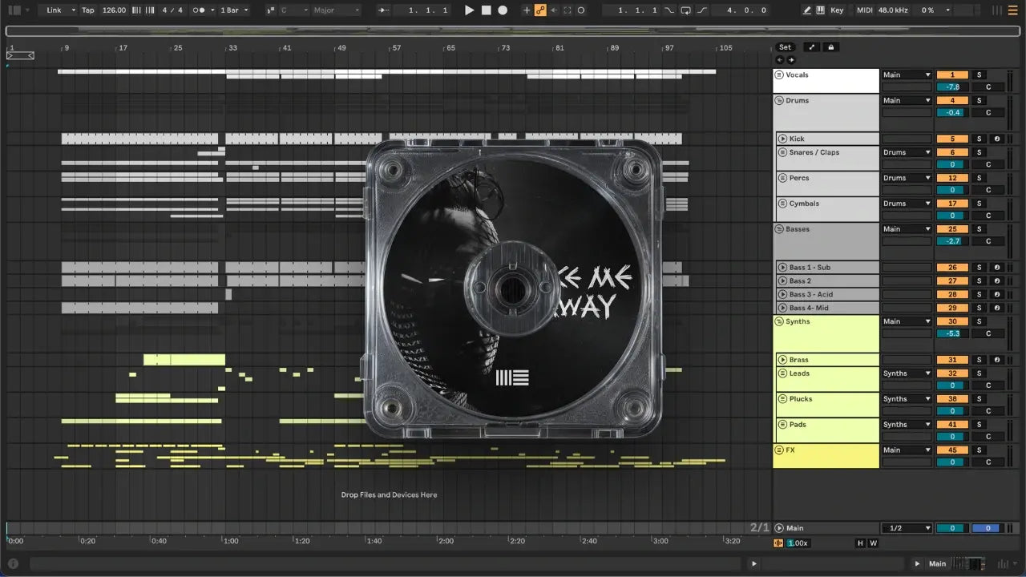Open the Leads output routing dropdown
The width and height of the screenshot is (1026, 577).
pyautogui.click(x=907, y=373)
